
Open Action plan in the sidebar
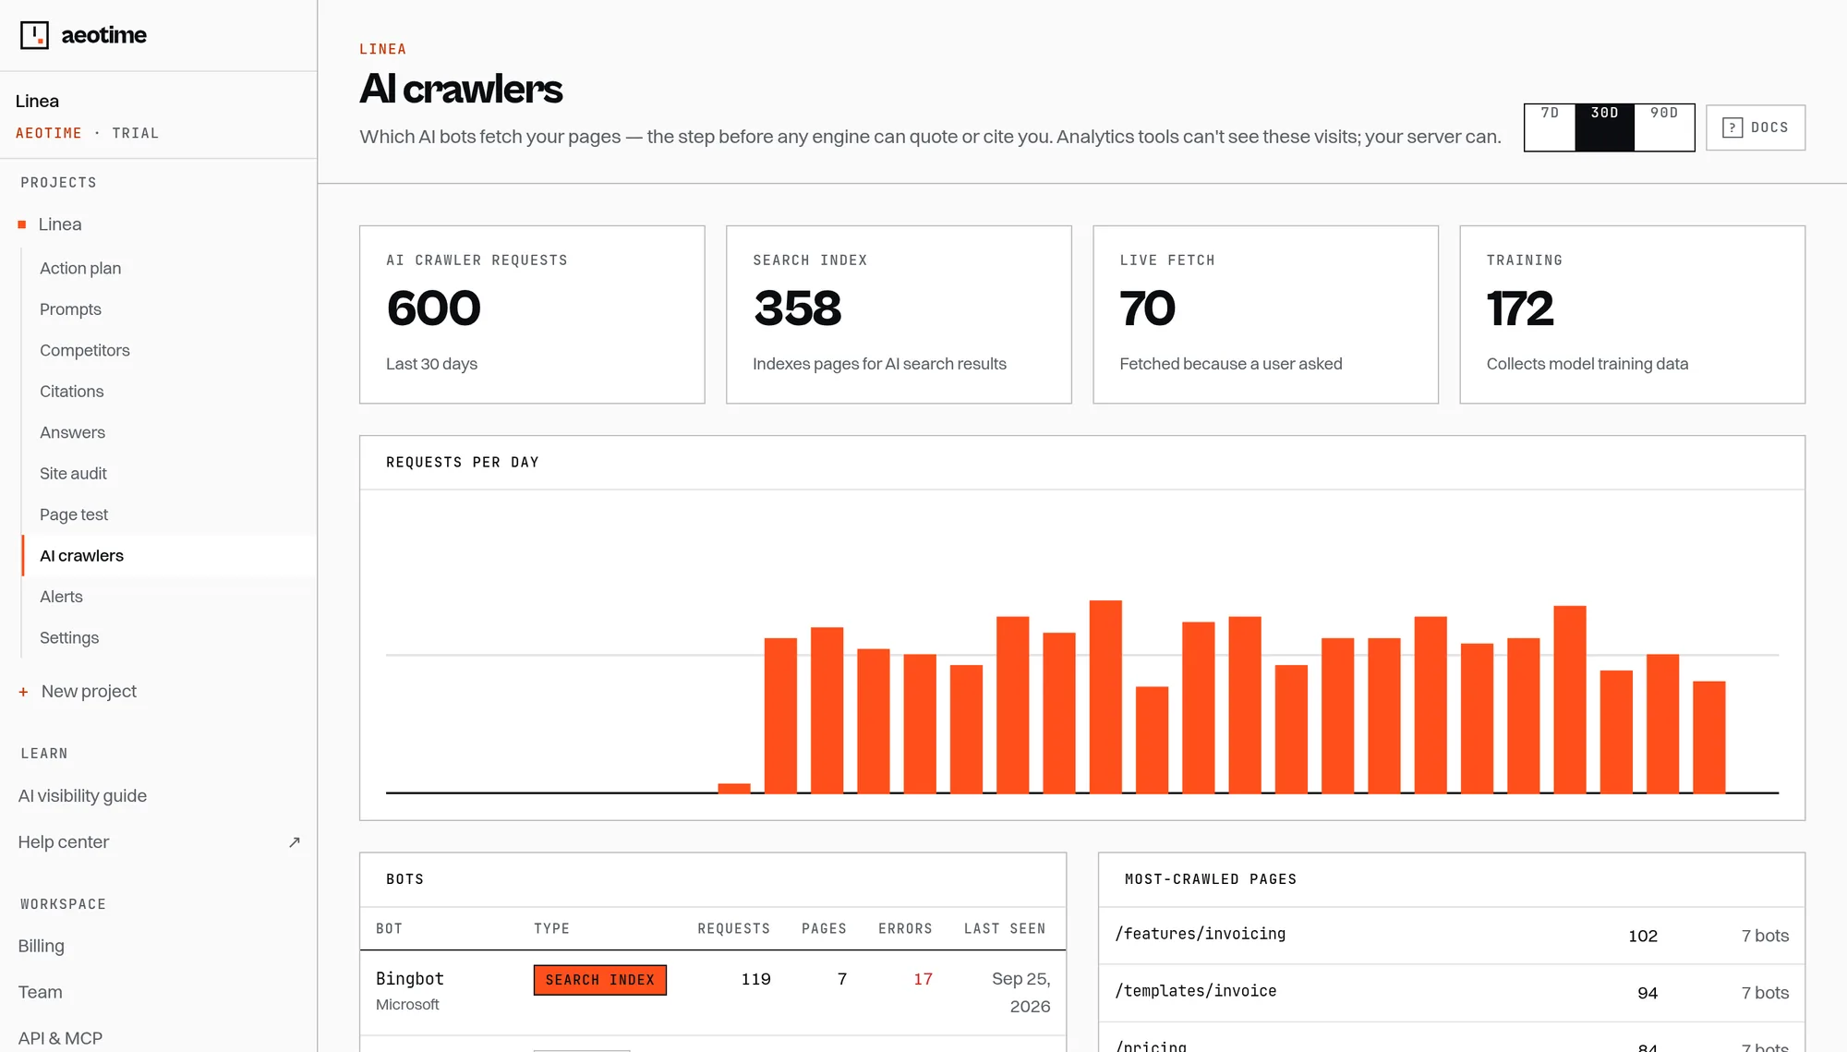(80, 268)
